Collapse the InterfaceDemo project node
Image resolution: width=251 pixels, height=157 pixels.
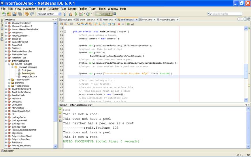(x=6, y=61)
